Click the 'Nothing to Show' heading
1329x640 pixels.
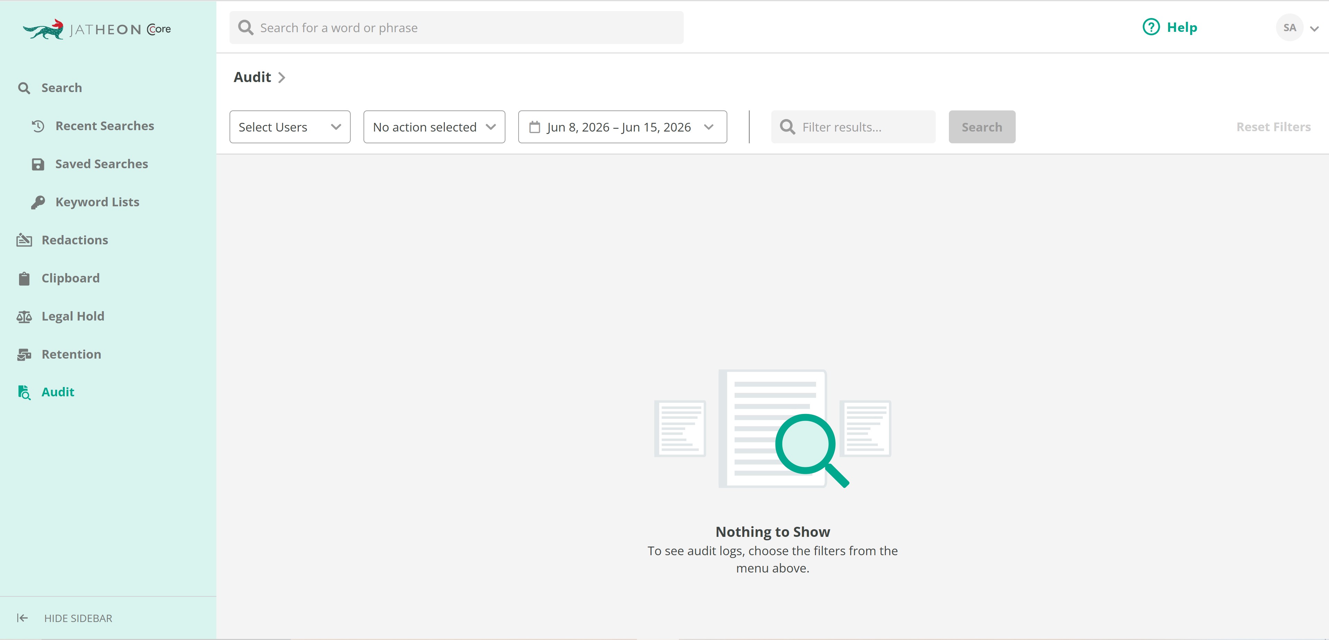pyautogui.click(x=773, y=532)
